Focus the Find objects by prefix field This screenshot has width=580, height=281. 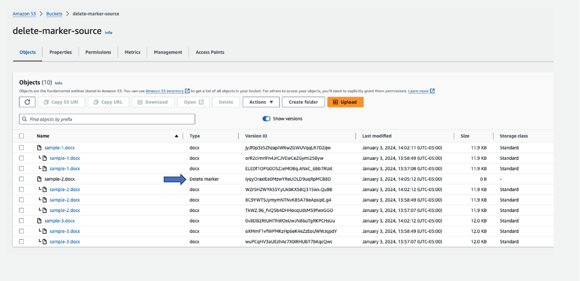click(107, 119)
